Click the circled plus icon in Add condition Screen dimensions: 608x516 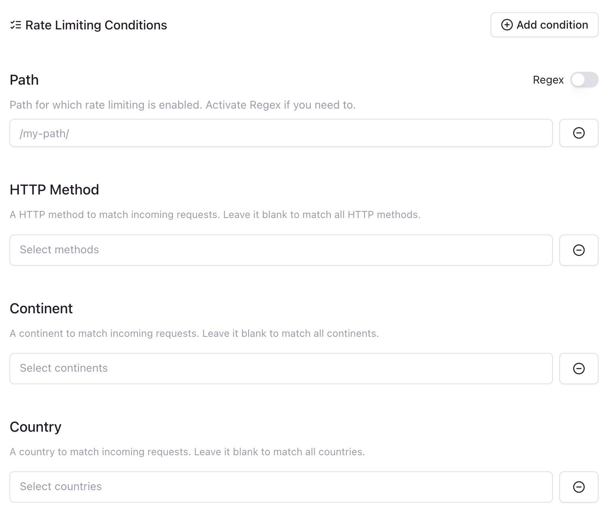click(507, 25)
